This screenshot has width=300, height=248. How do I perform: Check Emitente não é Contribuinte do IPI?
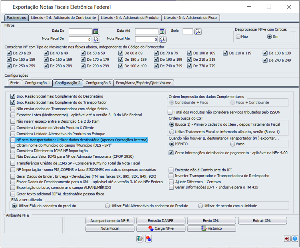(171, 170)
